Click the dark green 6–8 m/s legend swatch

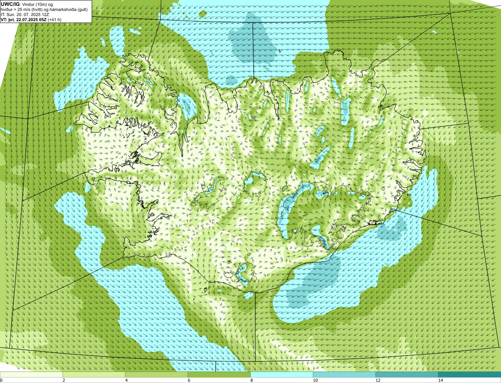point(219,374)
